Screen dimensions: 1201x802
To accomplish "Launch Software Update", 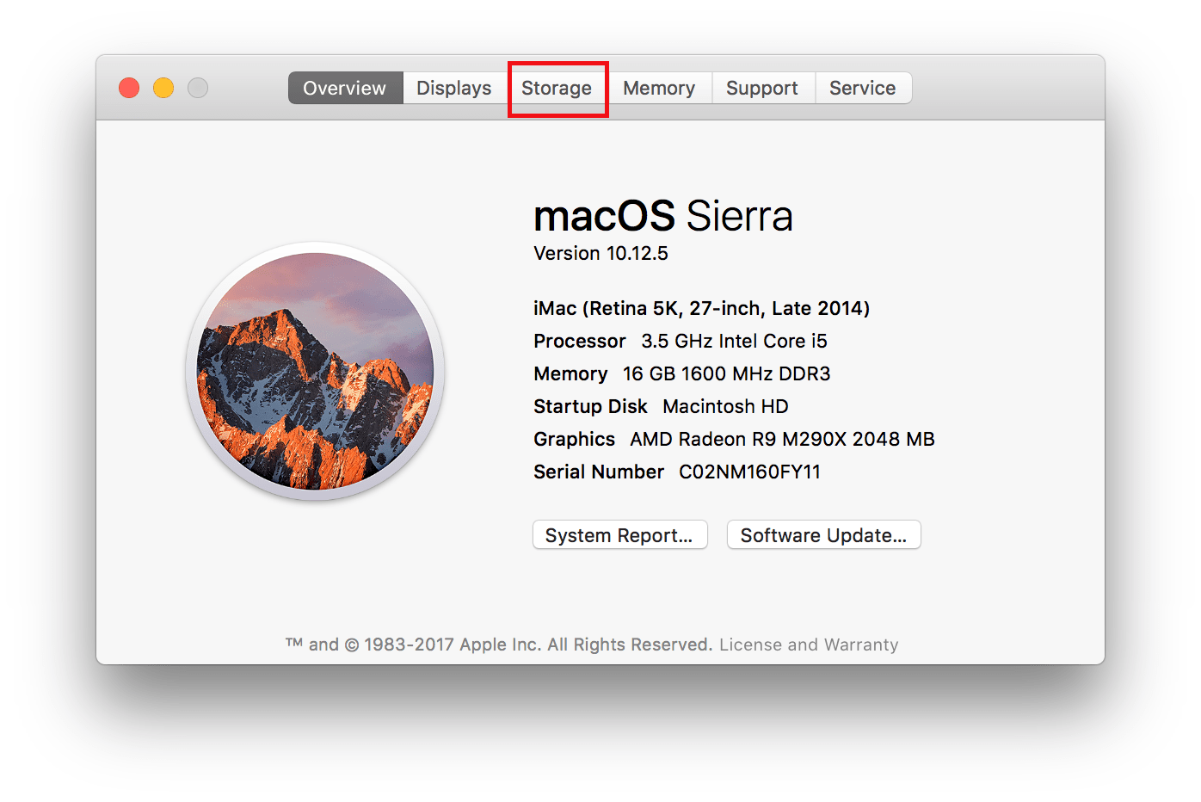I will (x=822, y=534).
